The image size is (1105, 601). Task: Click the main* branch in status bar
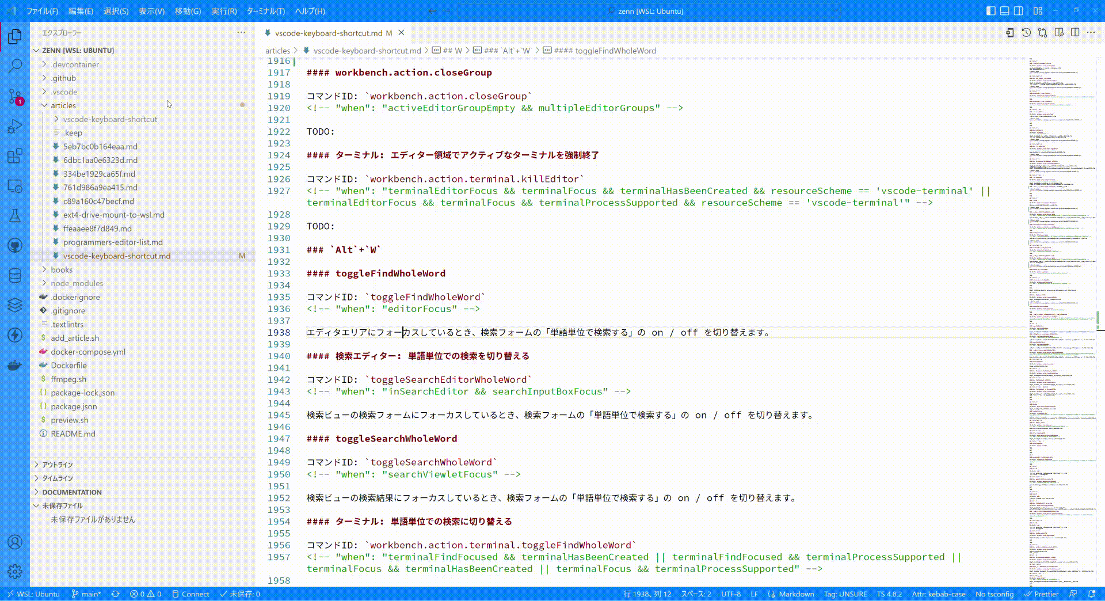[x=86, y=594]
